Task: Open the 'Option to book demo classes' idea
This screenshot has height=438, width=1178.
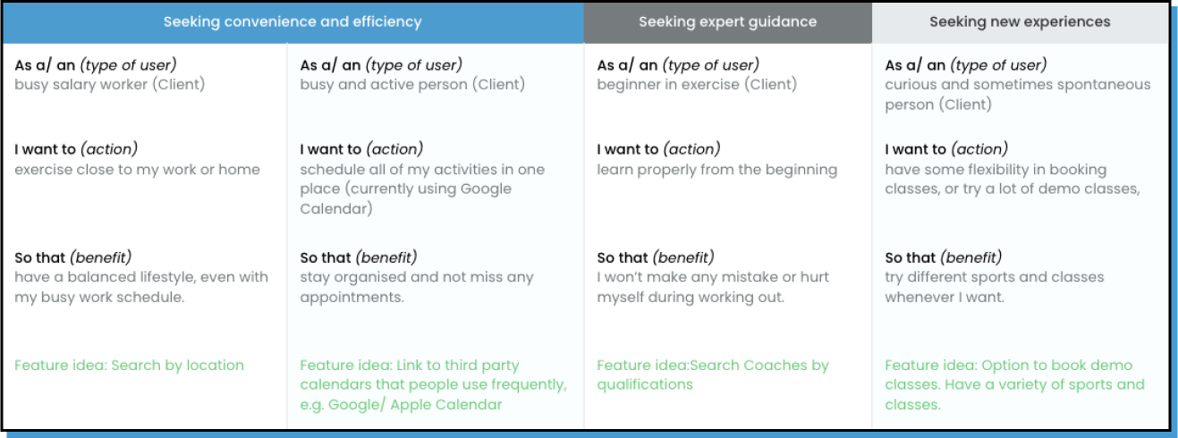Action: point(1014,384)
